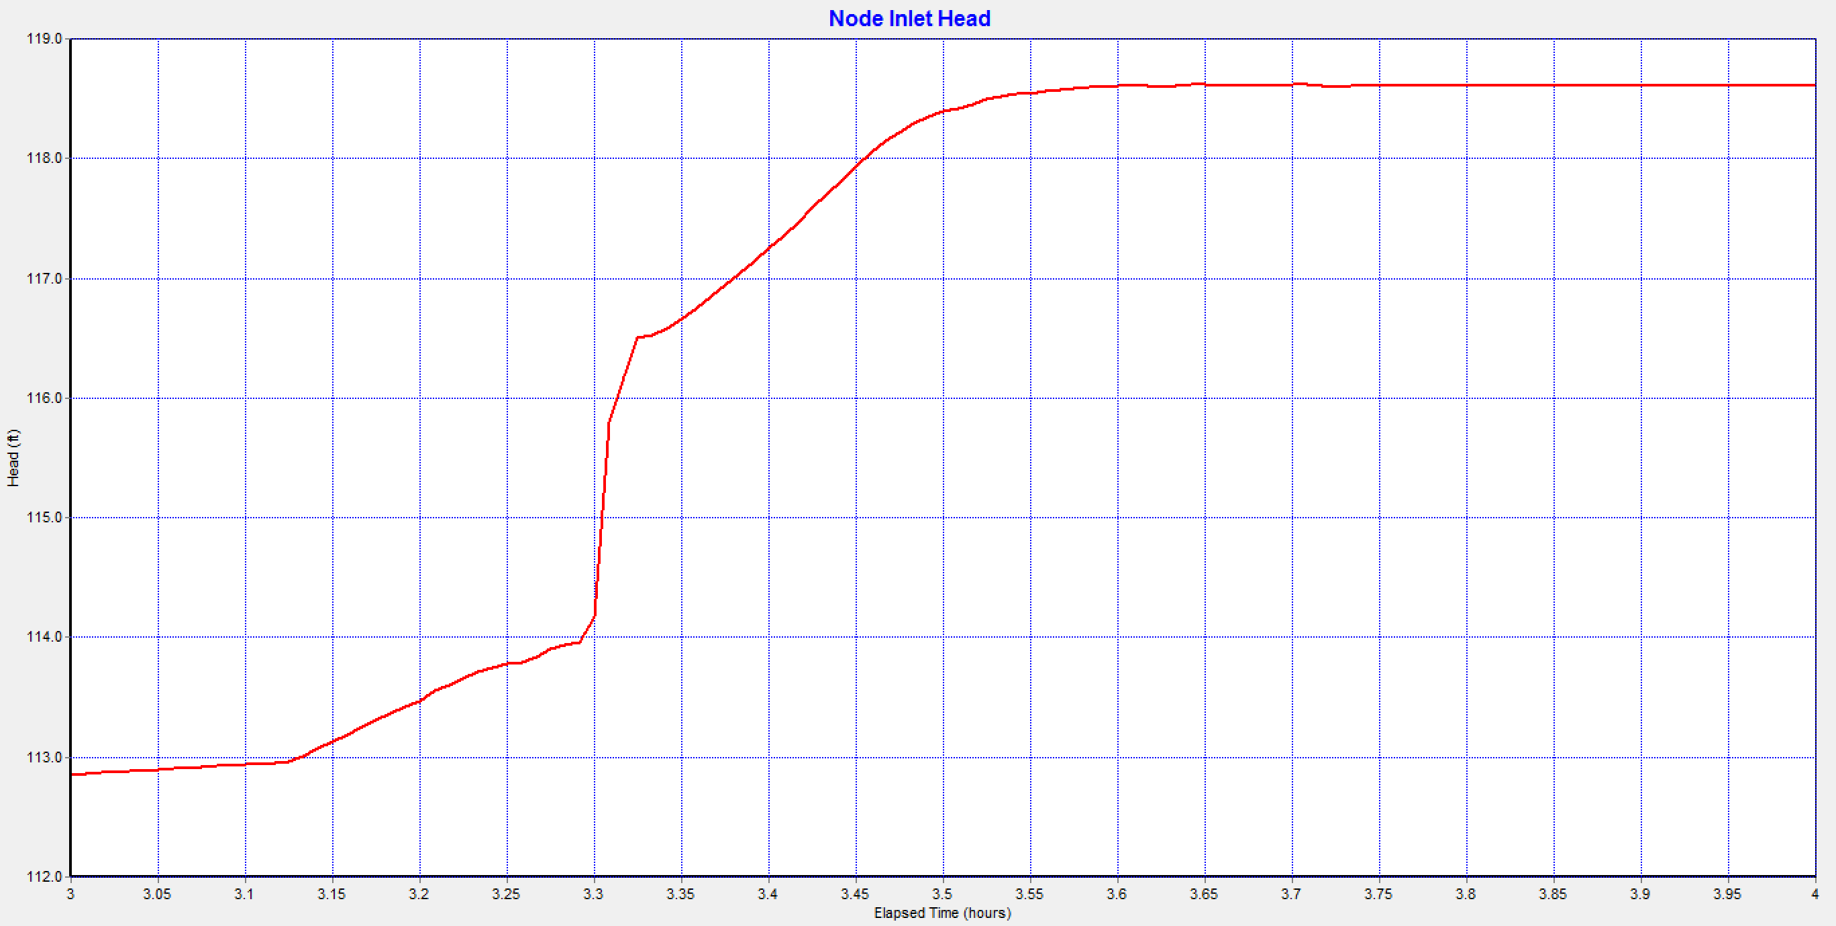Click the 3.3 tick label on x-axis

click(593, 894)
